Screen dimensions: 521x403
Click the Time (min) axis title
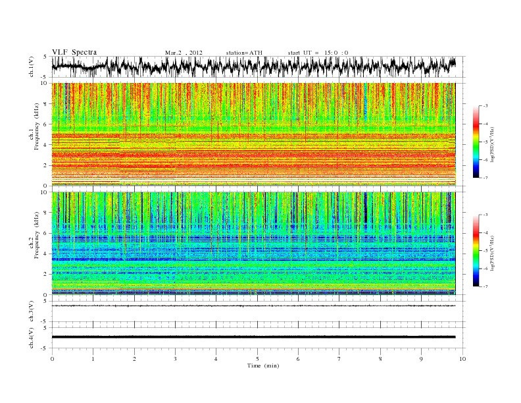pos(263,365)
